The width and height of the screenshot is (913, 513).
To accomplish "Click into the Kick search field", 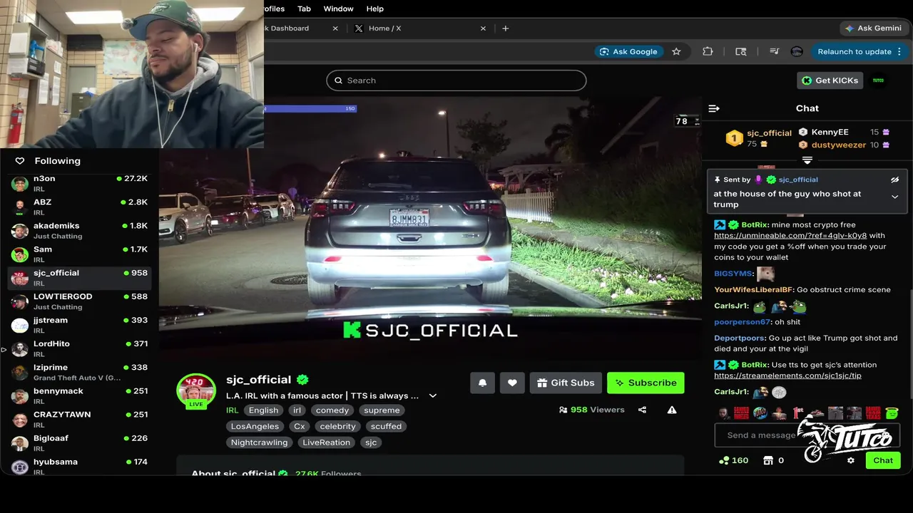I will click(x=456, y=81).
